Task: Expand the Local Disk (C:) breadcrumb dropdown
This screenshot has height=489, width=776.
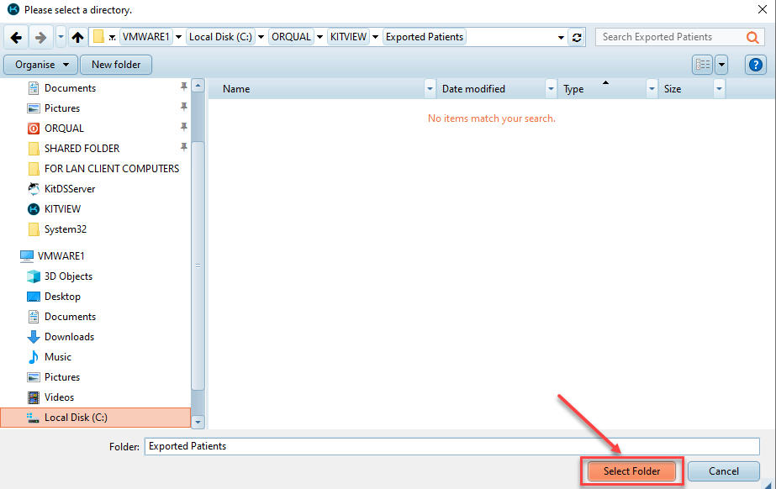Action: pyautogui.click(x=261, y=37)
